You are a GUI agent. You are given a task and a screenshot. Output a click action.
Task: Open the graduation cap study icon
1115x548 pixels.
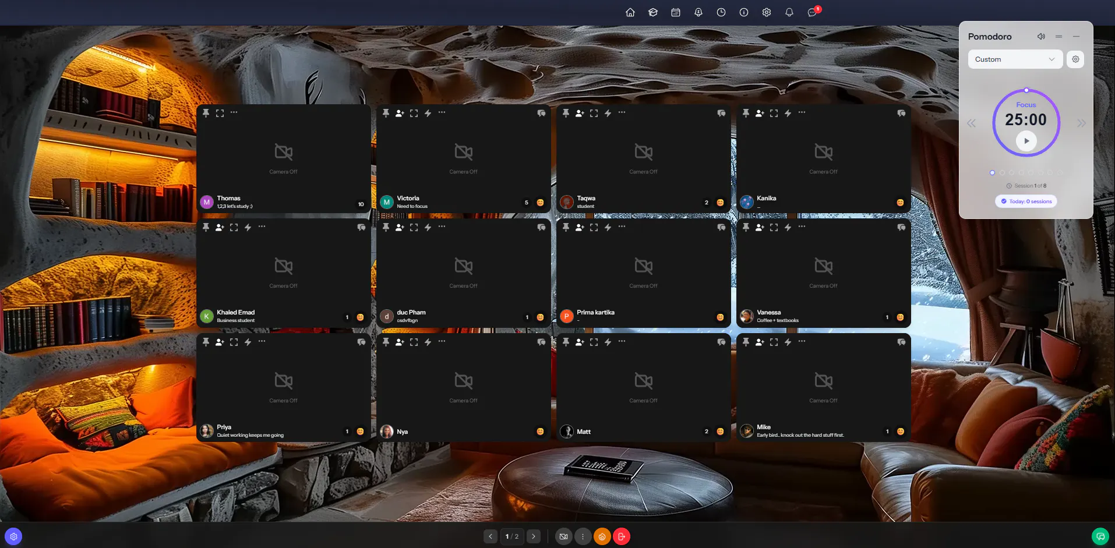[x=652, y=12]
